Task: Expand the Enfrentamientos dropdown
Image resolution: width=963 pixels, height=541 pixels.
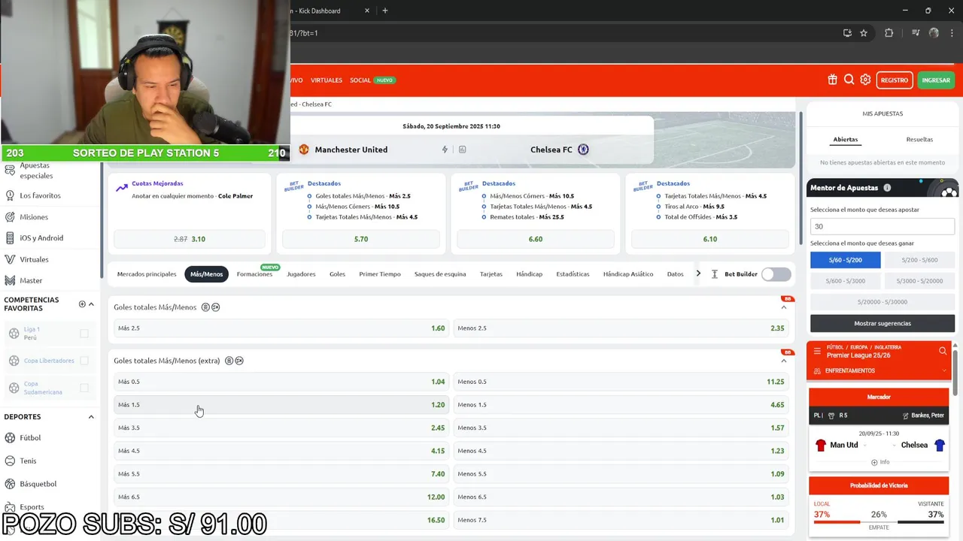Action: pos(943,370)
